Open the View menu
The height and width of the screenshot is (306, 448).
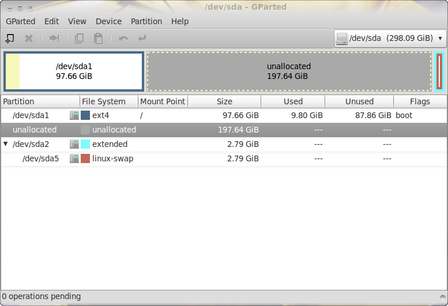[77, 21]
